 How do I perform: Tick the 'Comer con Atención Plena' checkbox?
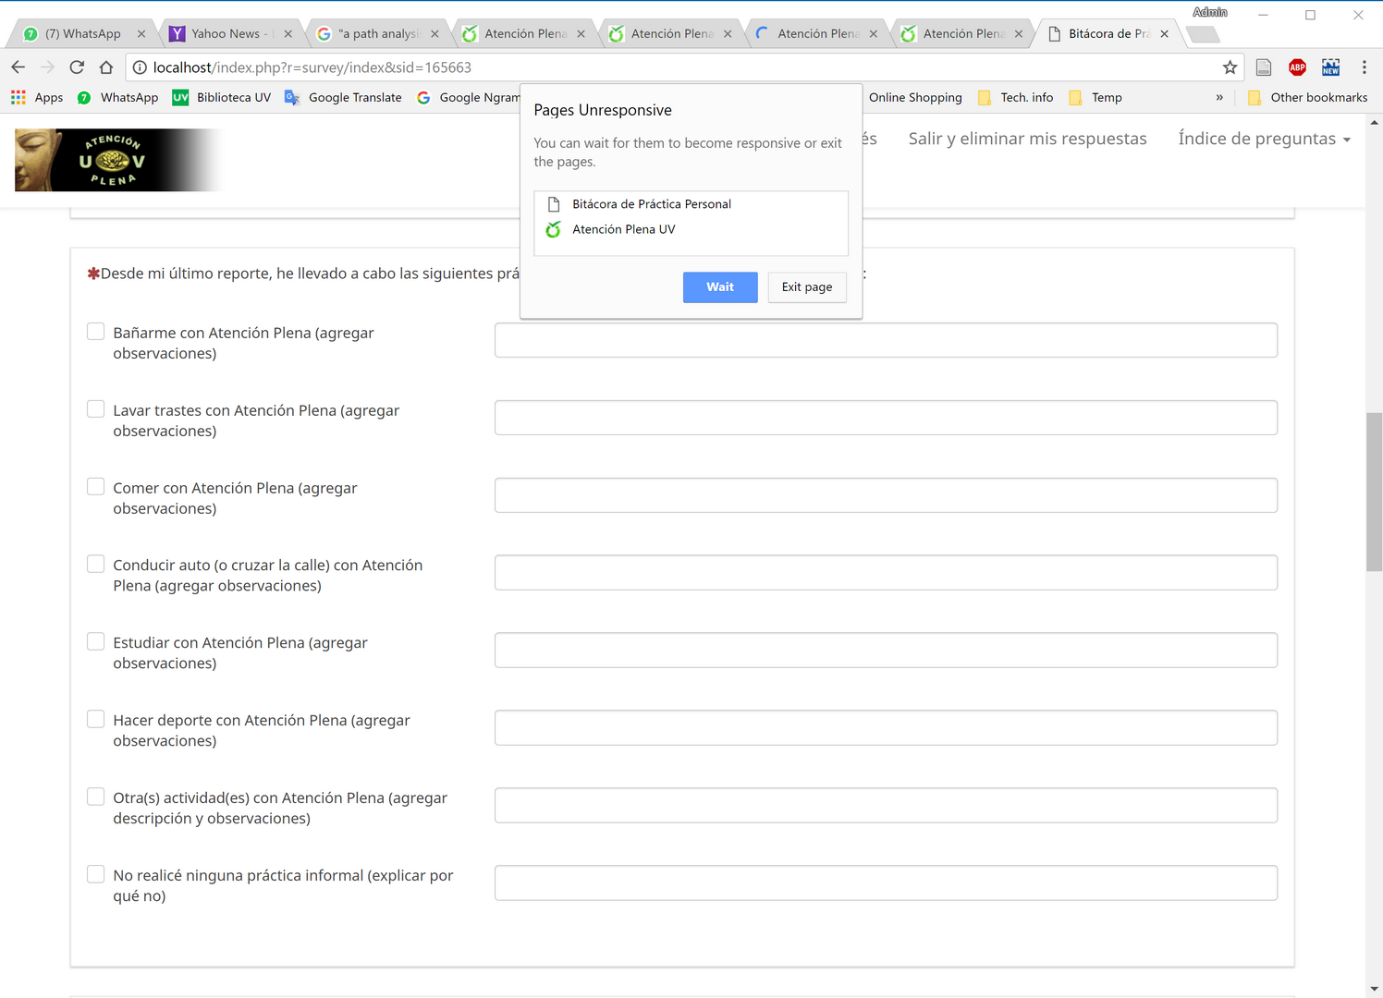(x=96, y=487)
